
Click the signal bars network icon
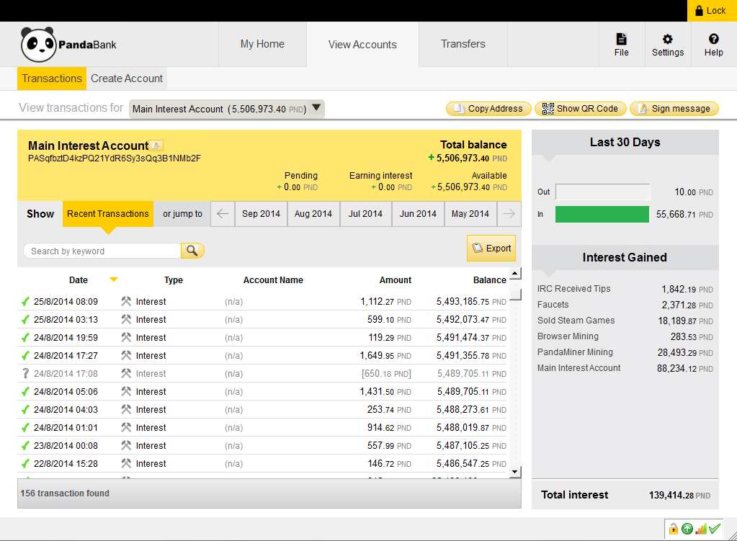point(701,529)
